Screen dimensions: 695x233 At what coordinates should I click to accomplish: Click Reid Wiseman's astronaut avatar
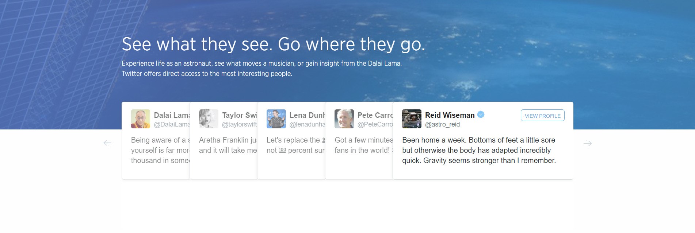pyautogui.click(x=412, y=119)
